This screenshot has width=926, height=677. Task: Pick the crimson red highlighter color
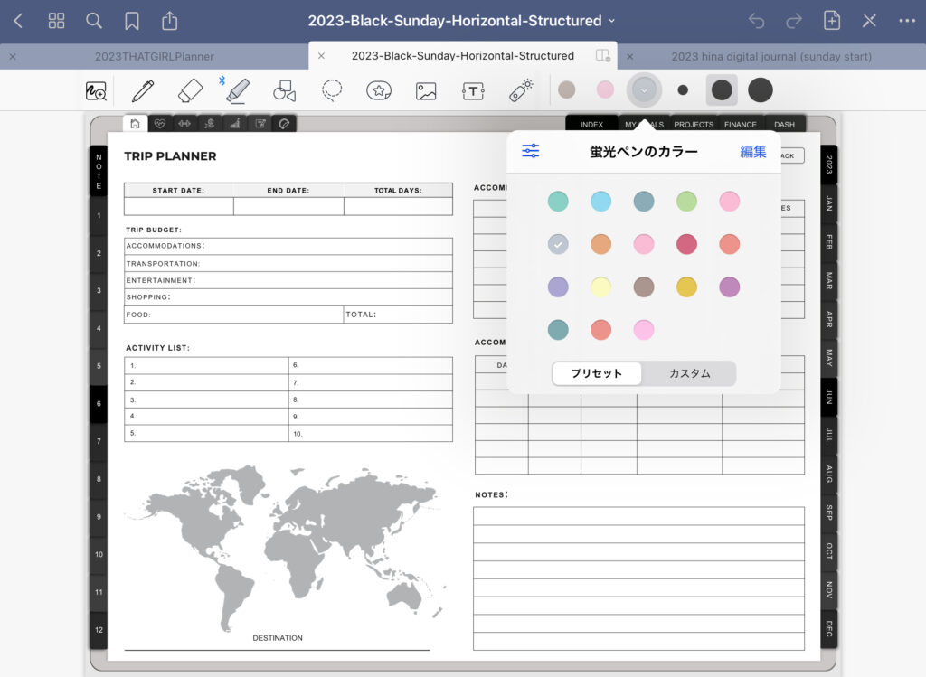(686, 244)
